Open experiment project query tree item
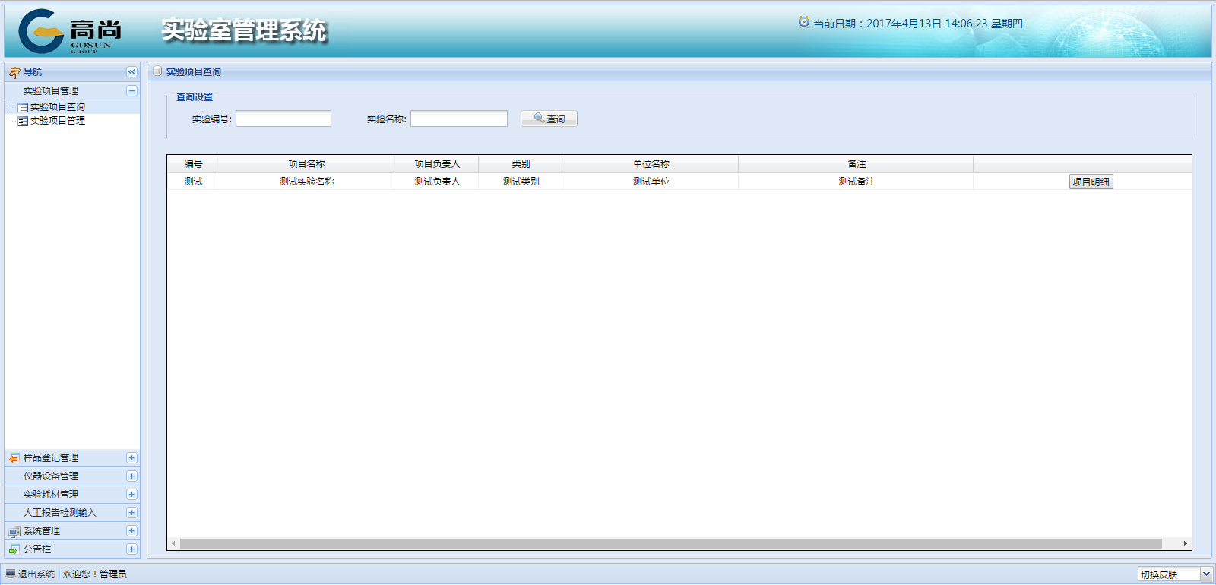This screenshot has width=1216, height=585. coord(57,107)
